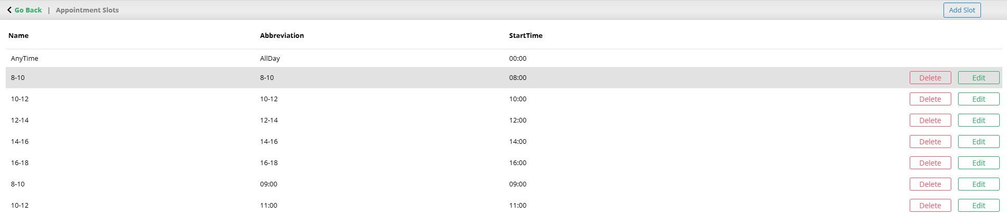This screenshot has width=1007, height=216.
Task: Edit the 16-18 appointment slot
Action: (x=978, y=163)
